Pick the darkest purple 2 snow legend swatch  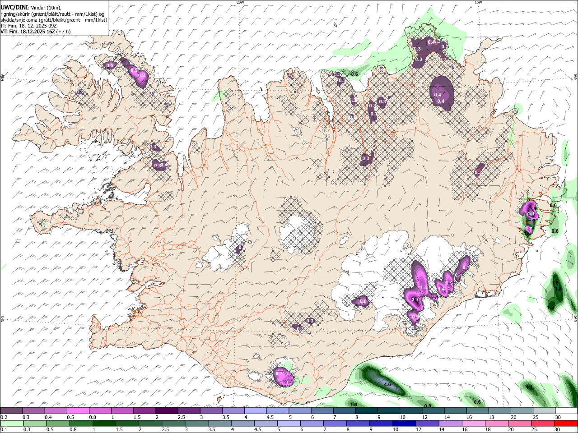click(166, 411)
